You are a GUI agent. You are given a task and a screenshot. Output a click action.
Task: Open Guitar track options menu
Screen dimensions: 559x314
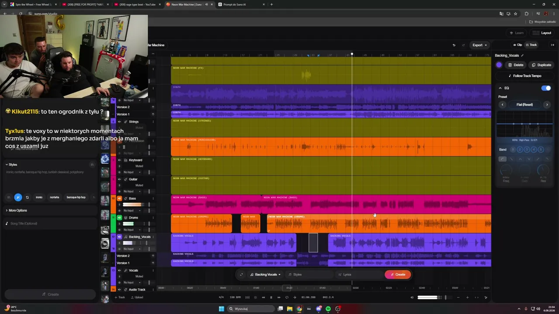153,179
